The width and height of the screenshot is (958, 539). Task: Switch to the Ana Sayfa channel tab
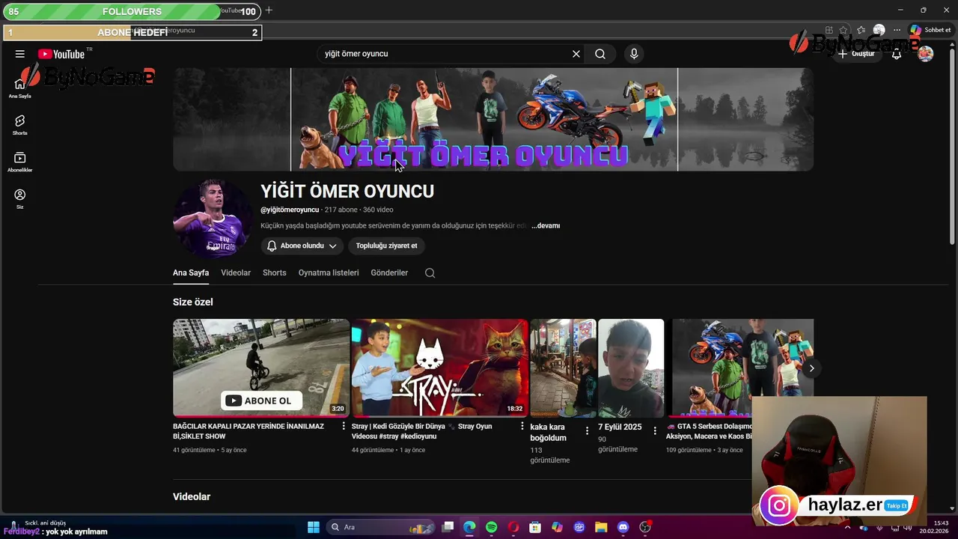pyautogui.click(x=191, y=272)
